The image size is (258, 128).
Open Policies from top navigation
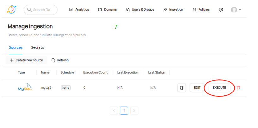pos(201,10)
